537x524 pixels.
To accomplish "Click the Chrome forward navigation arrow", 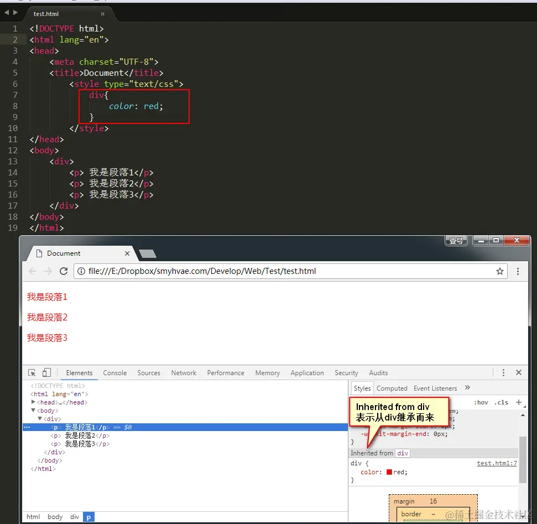I will click(48, 272).
